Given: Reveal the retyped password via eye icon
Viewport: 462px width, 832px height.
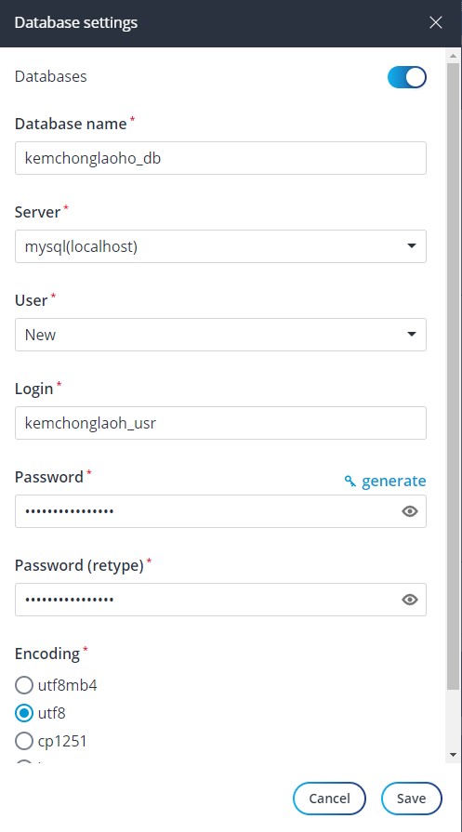Looking at the screenshot, I should click(x=410, y=600).
